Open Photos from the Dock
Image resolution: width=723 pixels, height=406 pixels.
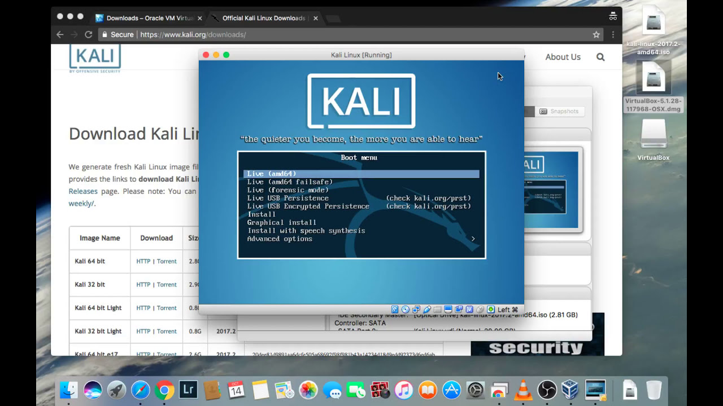[308, 390]
